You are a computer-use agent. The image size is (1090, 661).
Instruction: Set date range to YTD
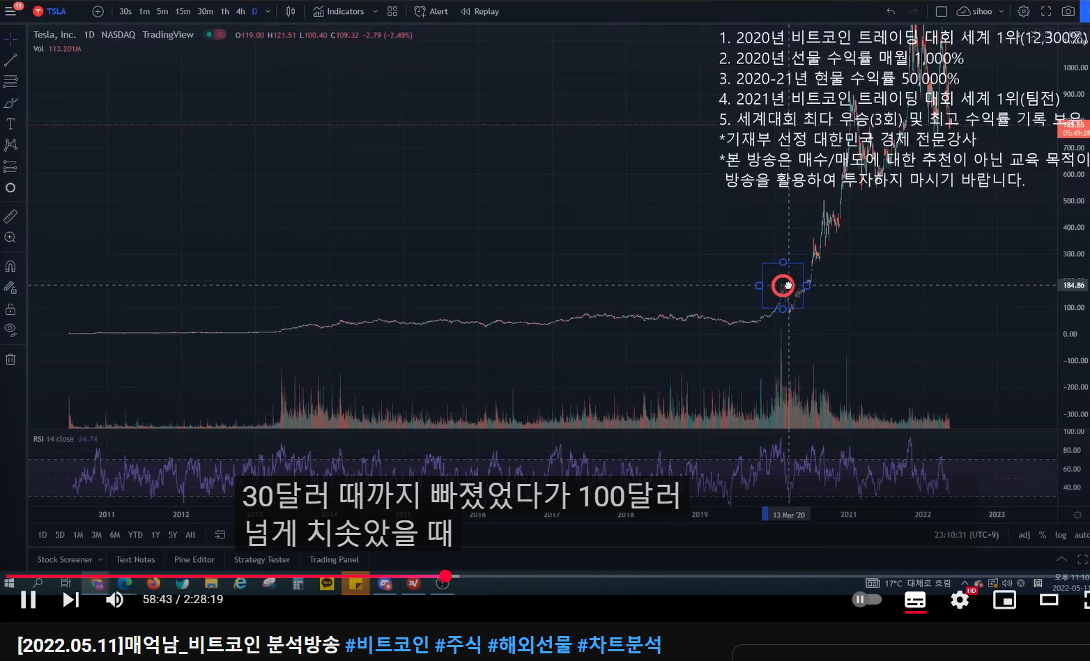click(135, 535)
